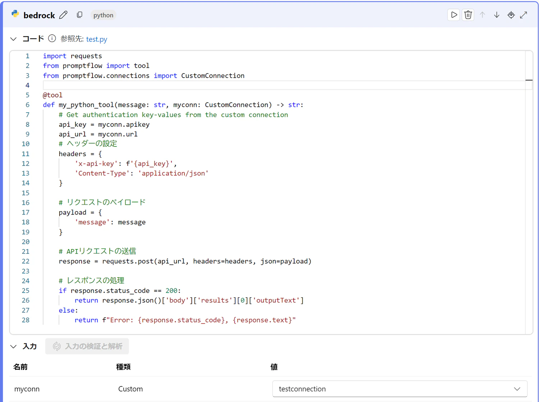
Task: Click the info icon beside コード
Action: pyautogui.click(x=52, y=39)
